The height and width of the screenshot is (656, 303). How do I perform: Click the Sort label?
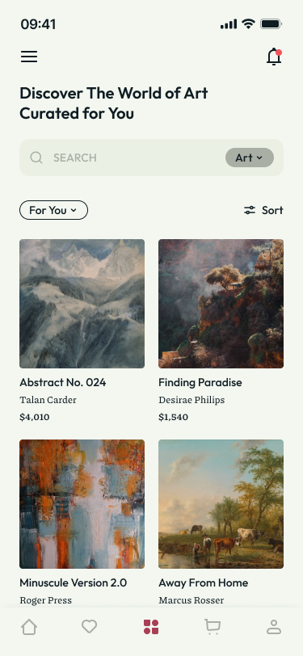(x=272, y=210)
